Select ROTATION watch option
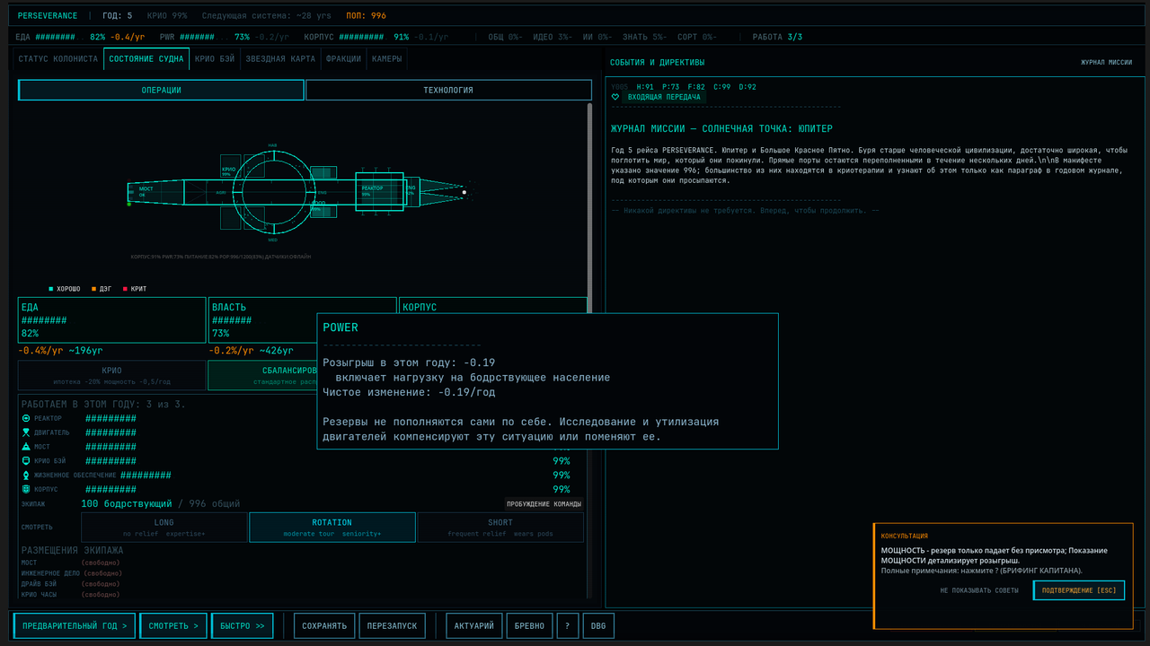This screenshot has height=646, width=1150. pos(332,528)
